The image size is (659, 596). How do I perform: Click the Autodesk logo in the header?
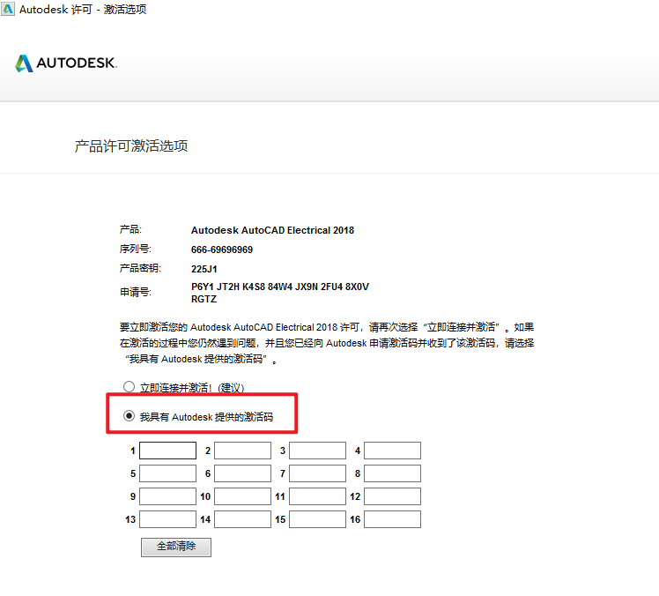click(x=66, y=63)
